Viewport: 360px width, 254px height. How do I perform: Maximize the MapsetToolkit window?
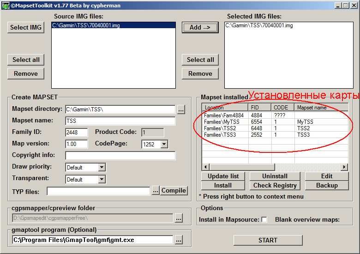(x=345, y=6)
